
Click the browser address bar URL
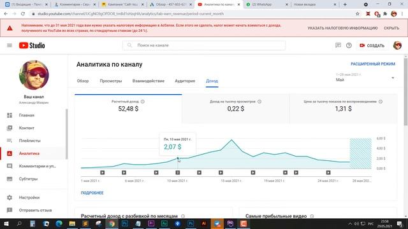[130, 14]
